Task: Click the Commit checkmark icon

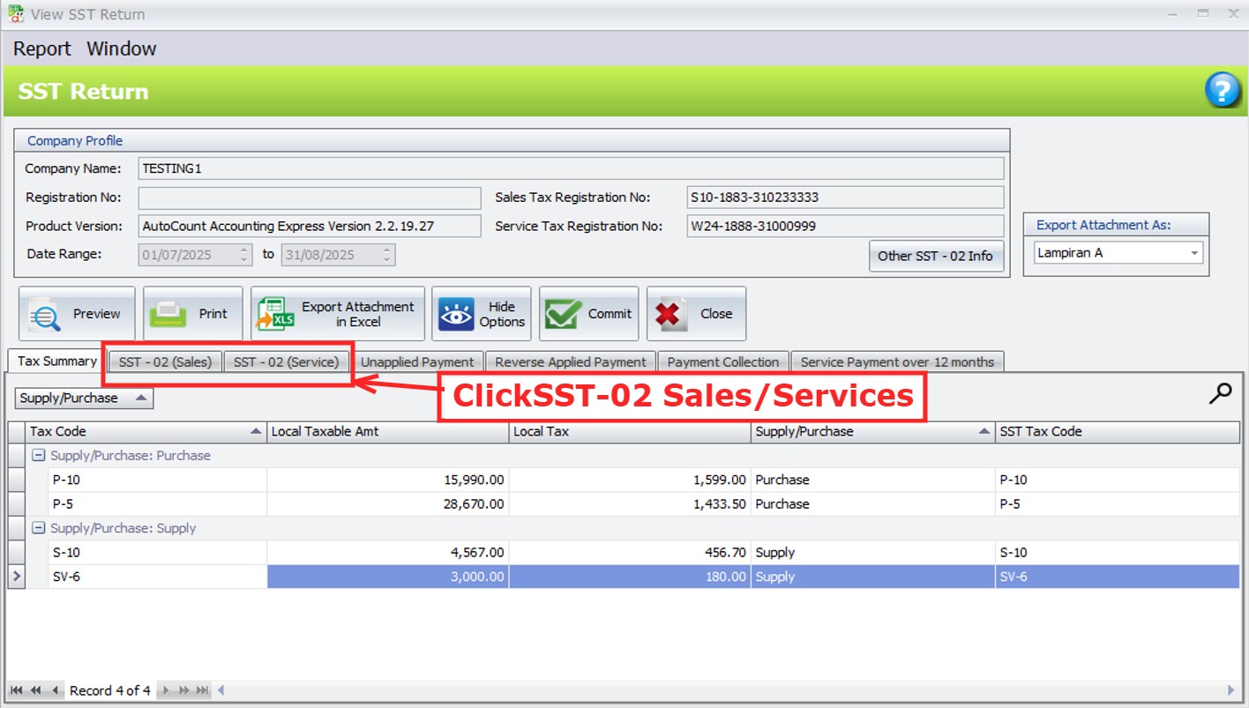Action: coord(563,315)
